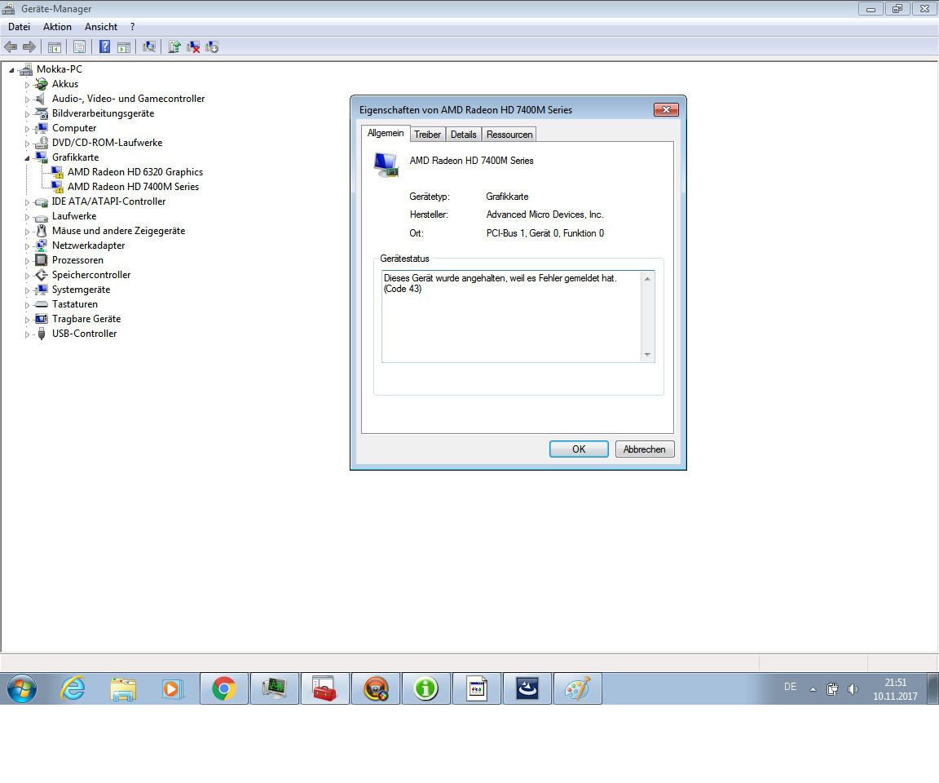This screenshot has width=939, height=783.
Task: Click Gerätestatus scrollbar down arrow
Action: (647, 355)
